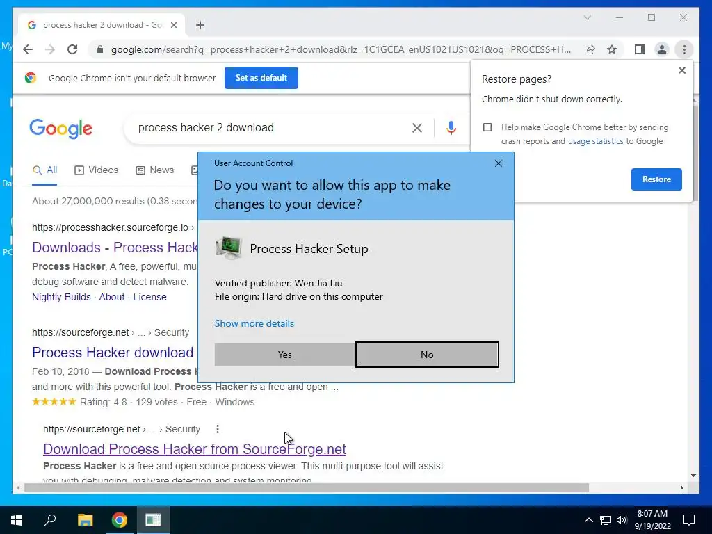
Task: Start voice search with microphone
Action: pyautogui.click(x=451, y=128)
